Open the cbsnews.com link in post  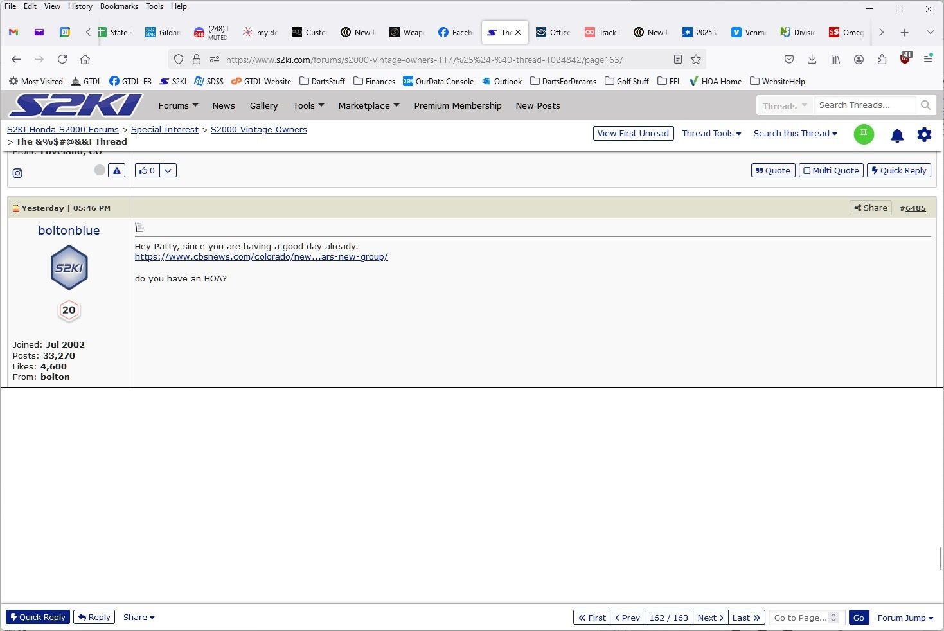click(x=261, y=256)
